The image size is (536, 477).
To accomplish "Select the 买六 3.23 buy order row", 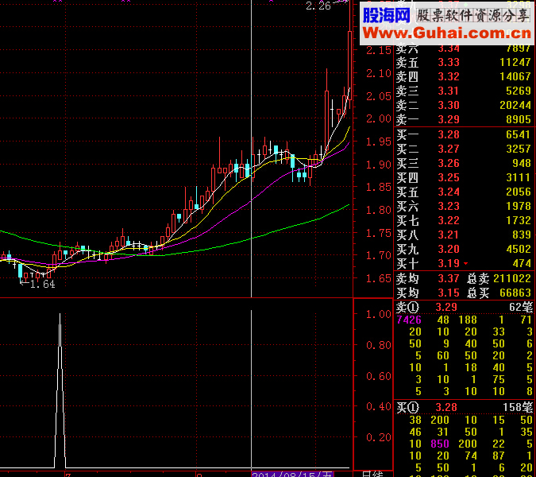I will pos(463,207).
